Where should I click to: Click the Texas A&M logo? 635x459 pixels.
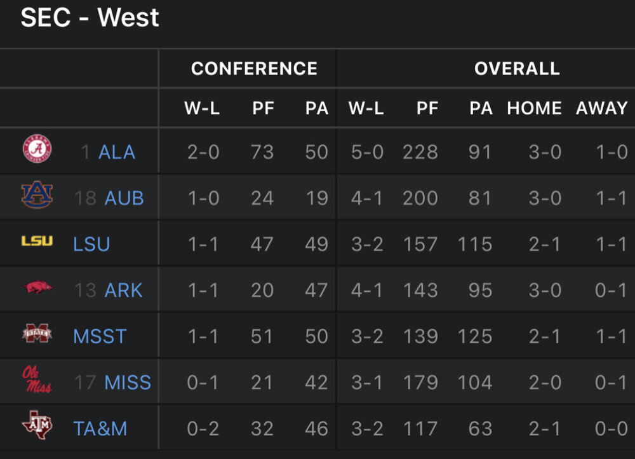click(x=37, y=426)
